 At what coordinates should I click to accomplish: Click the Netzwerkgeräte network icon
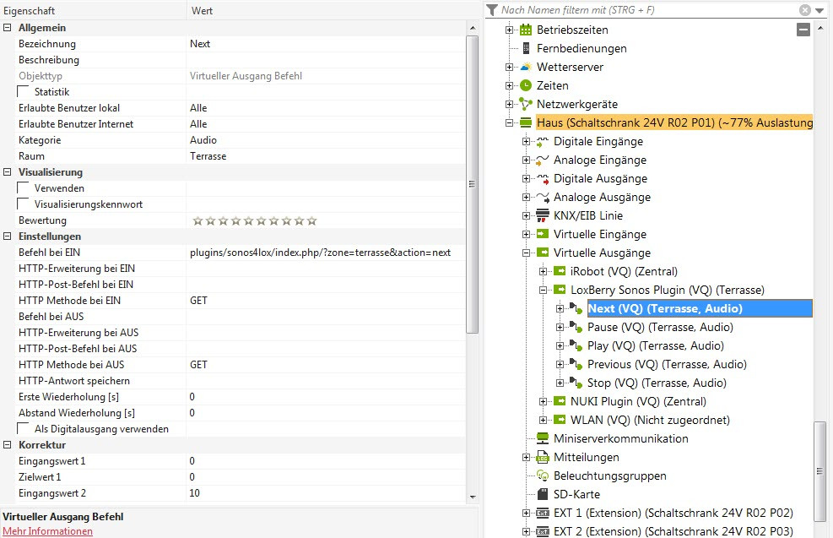[x=526, y=104]
